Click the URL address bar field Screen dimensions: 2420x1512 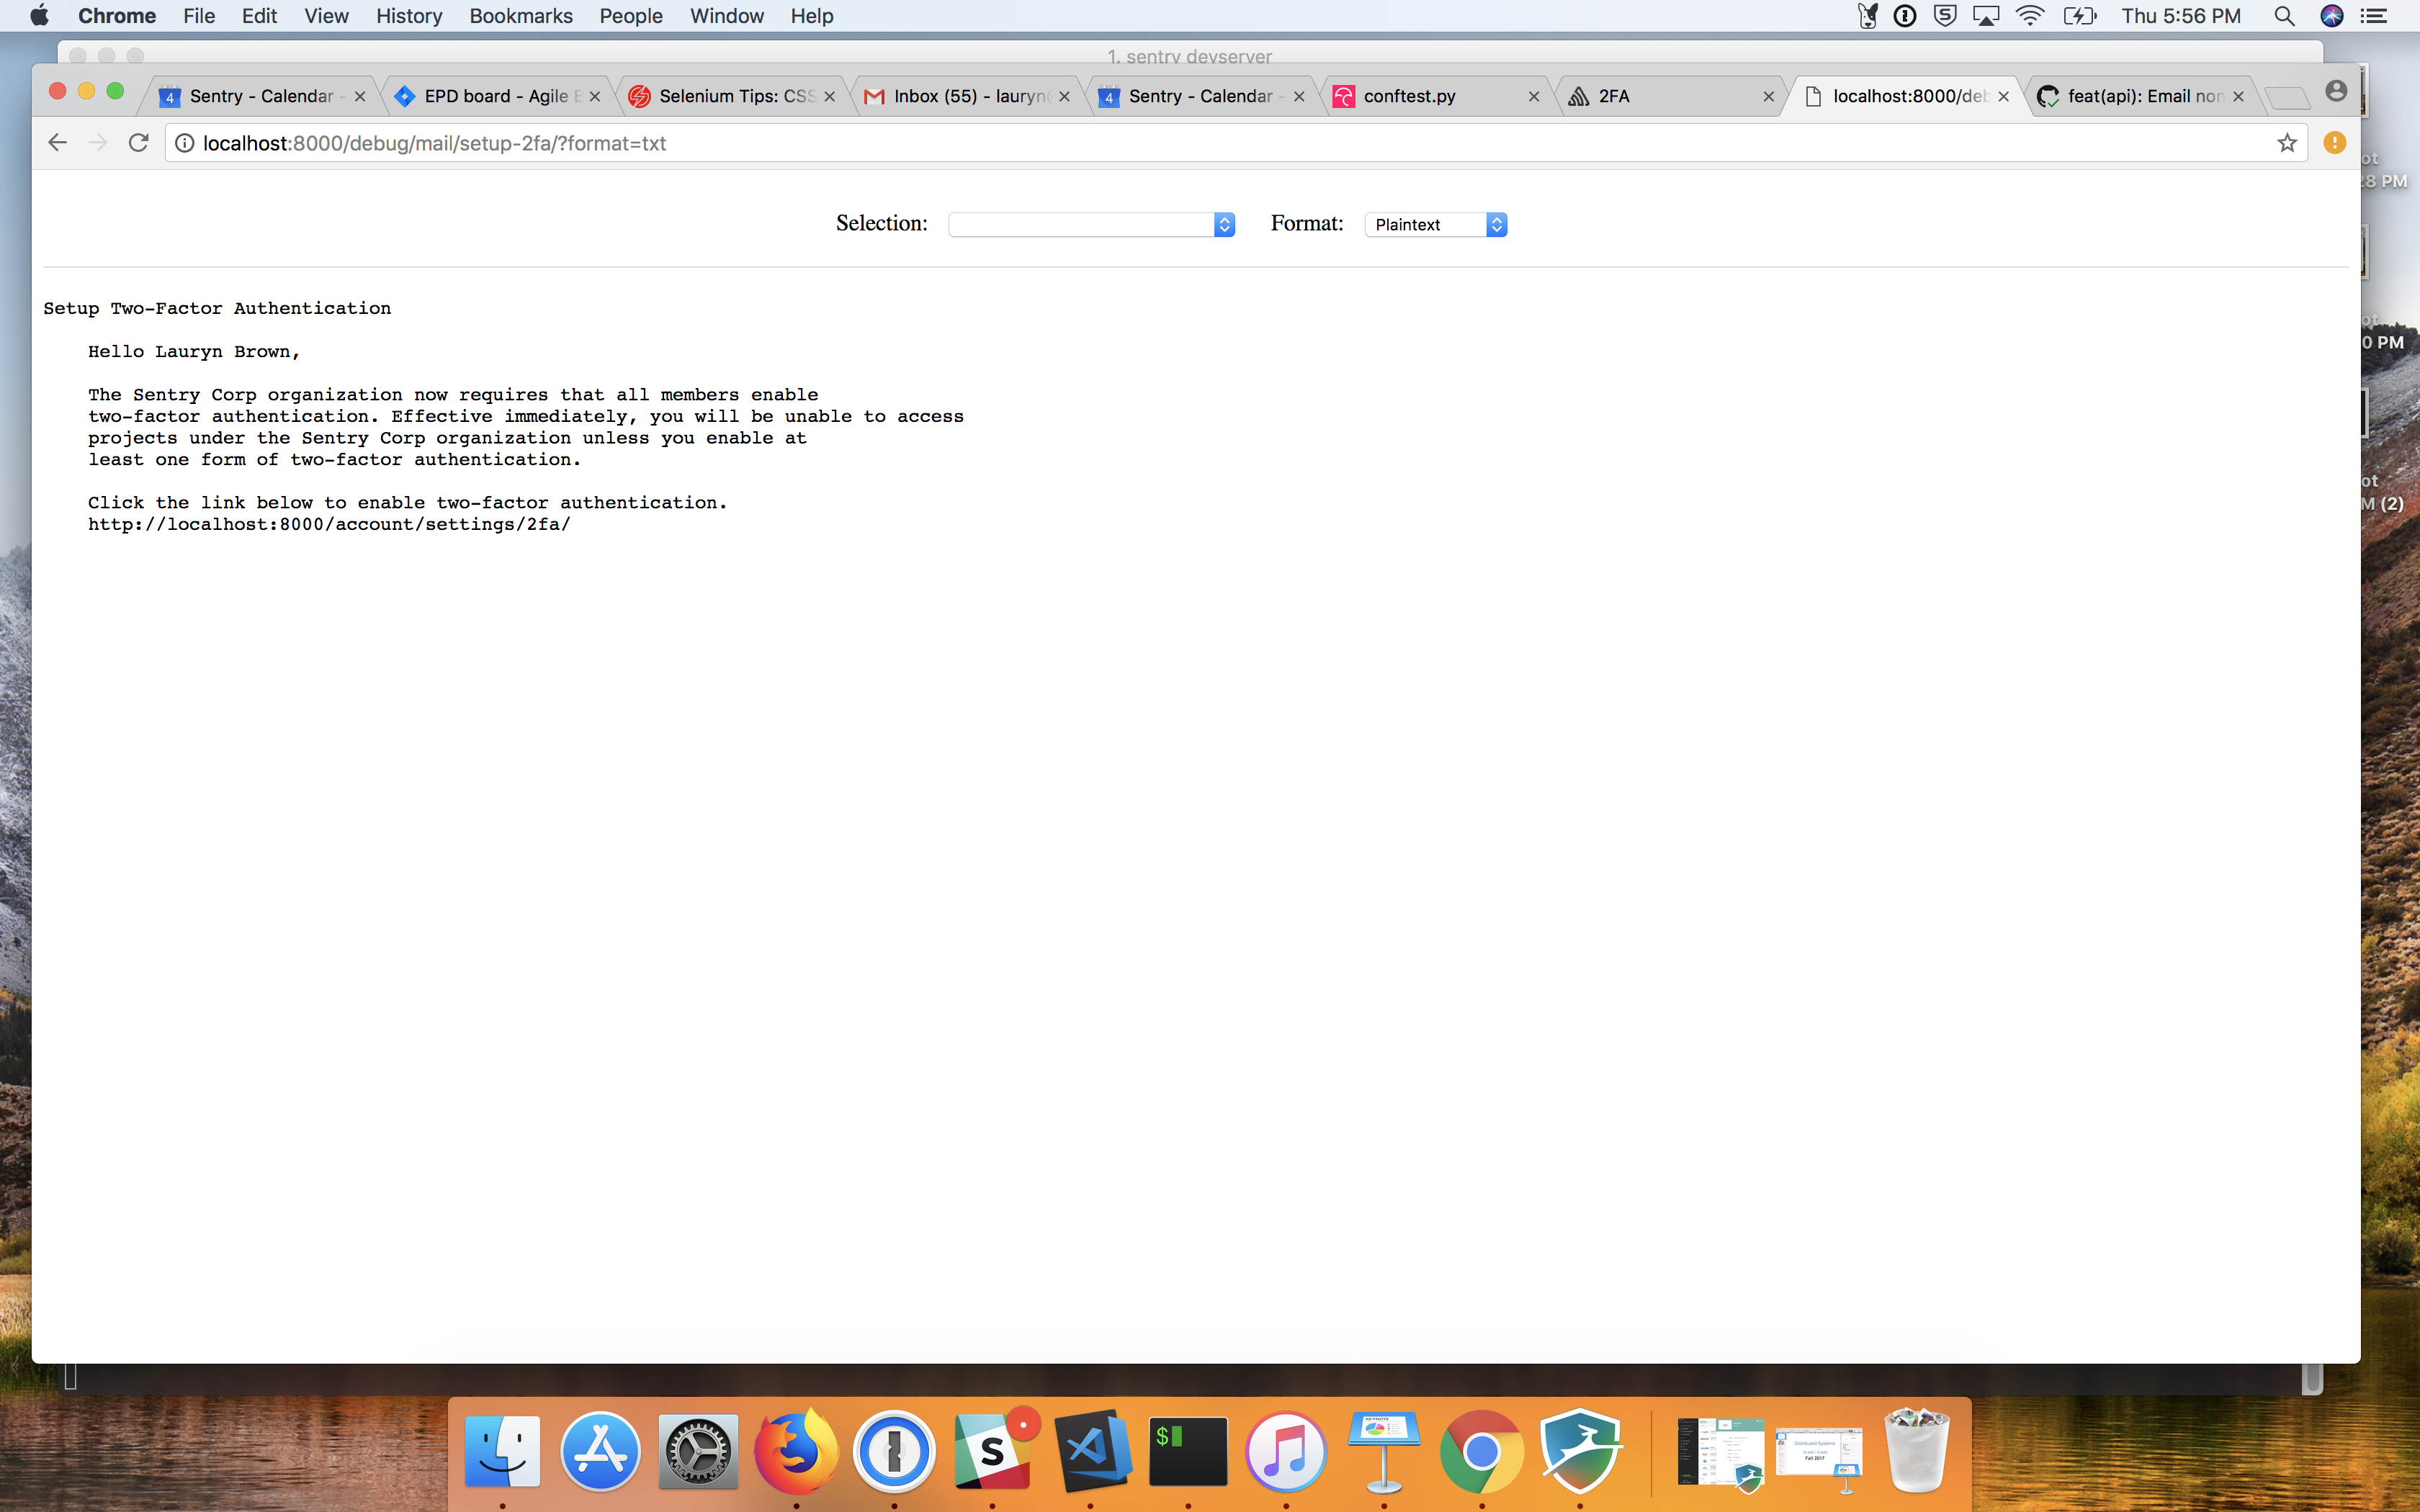click(1200, 143)
